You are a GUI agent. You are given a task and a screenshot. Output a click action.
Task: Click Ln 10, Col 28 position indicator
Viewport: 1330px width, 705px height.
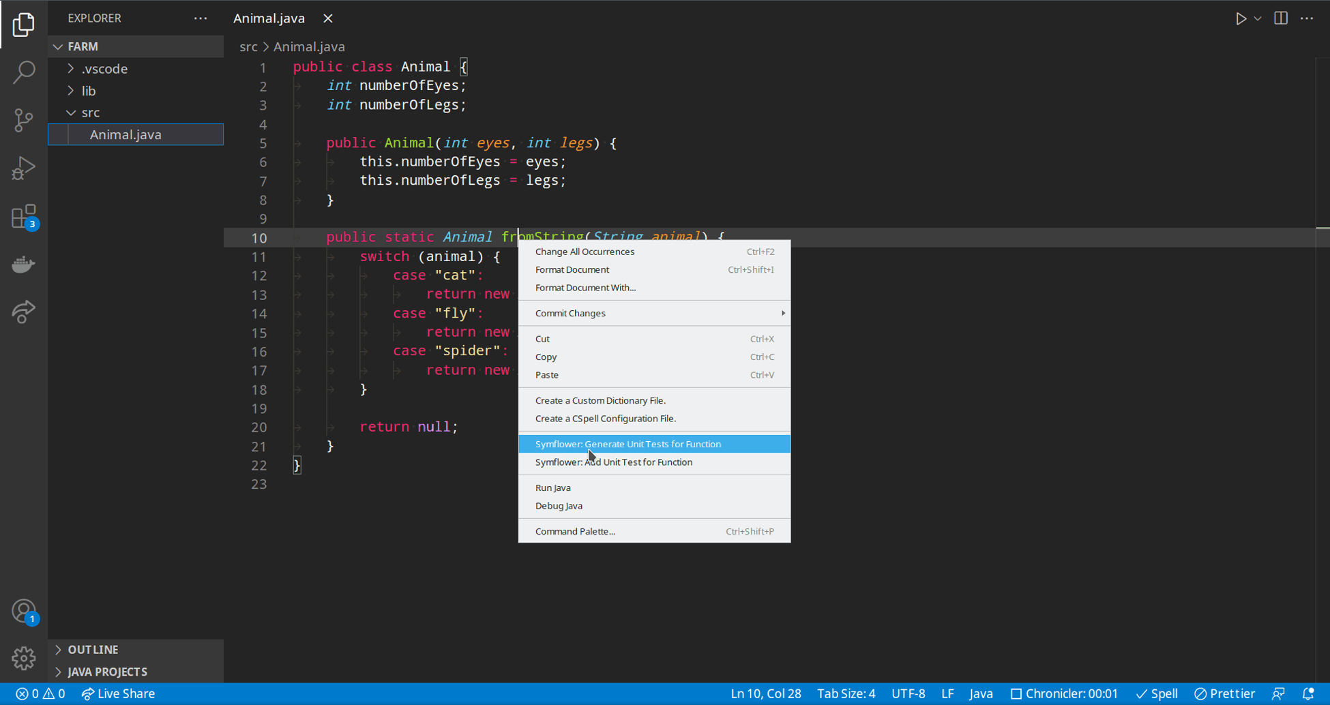point(766,693)
